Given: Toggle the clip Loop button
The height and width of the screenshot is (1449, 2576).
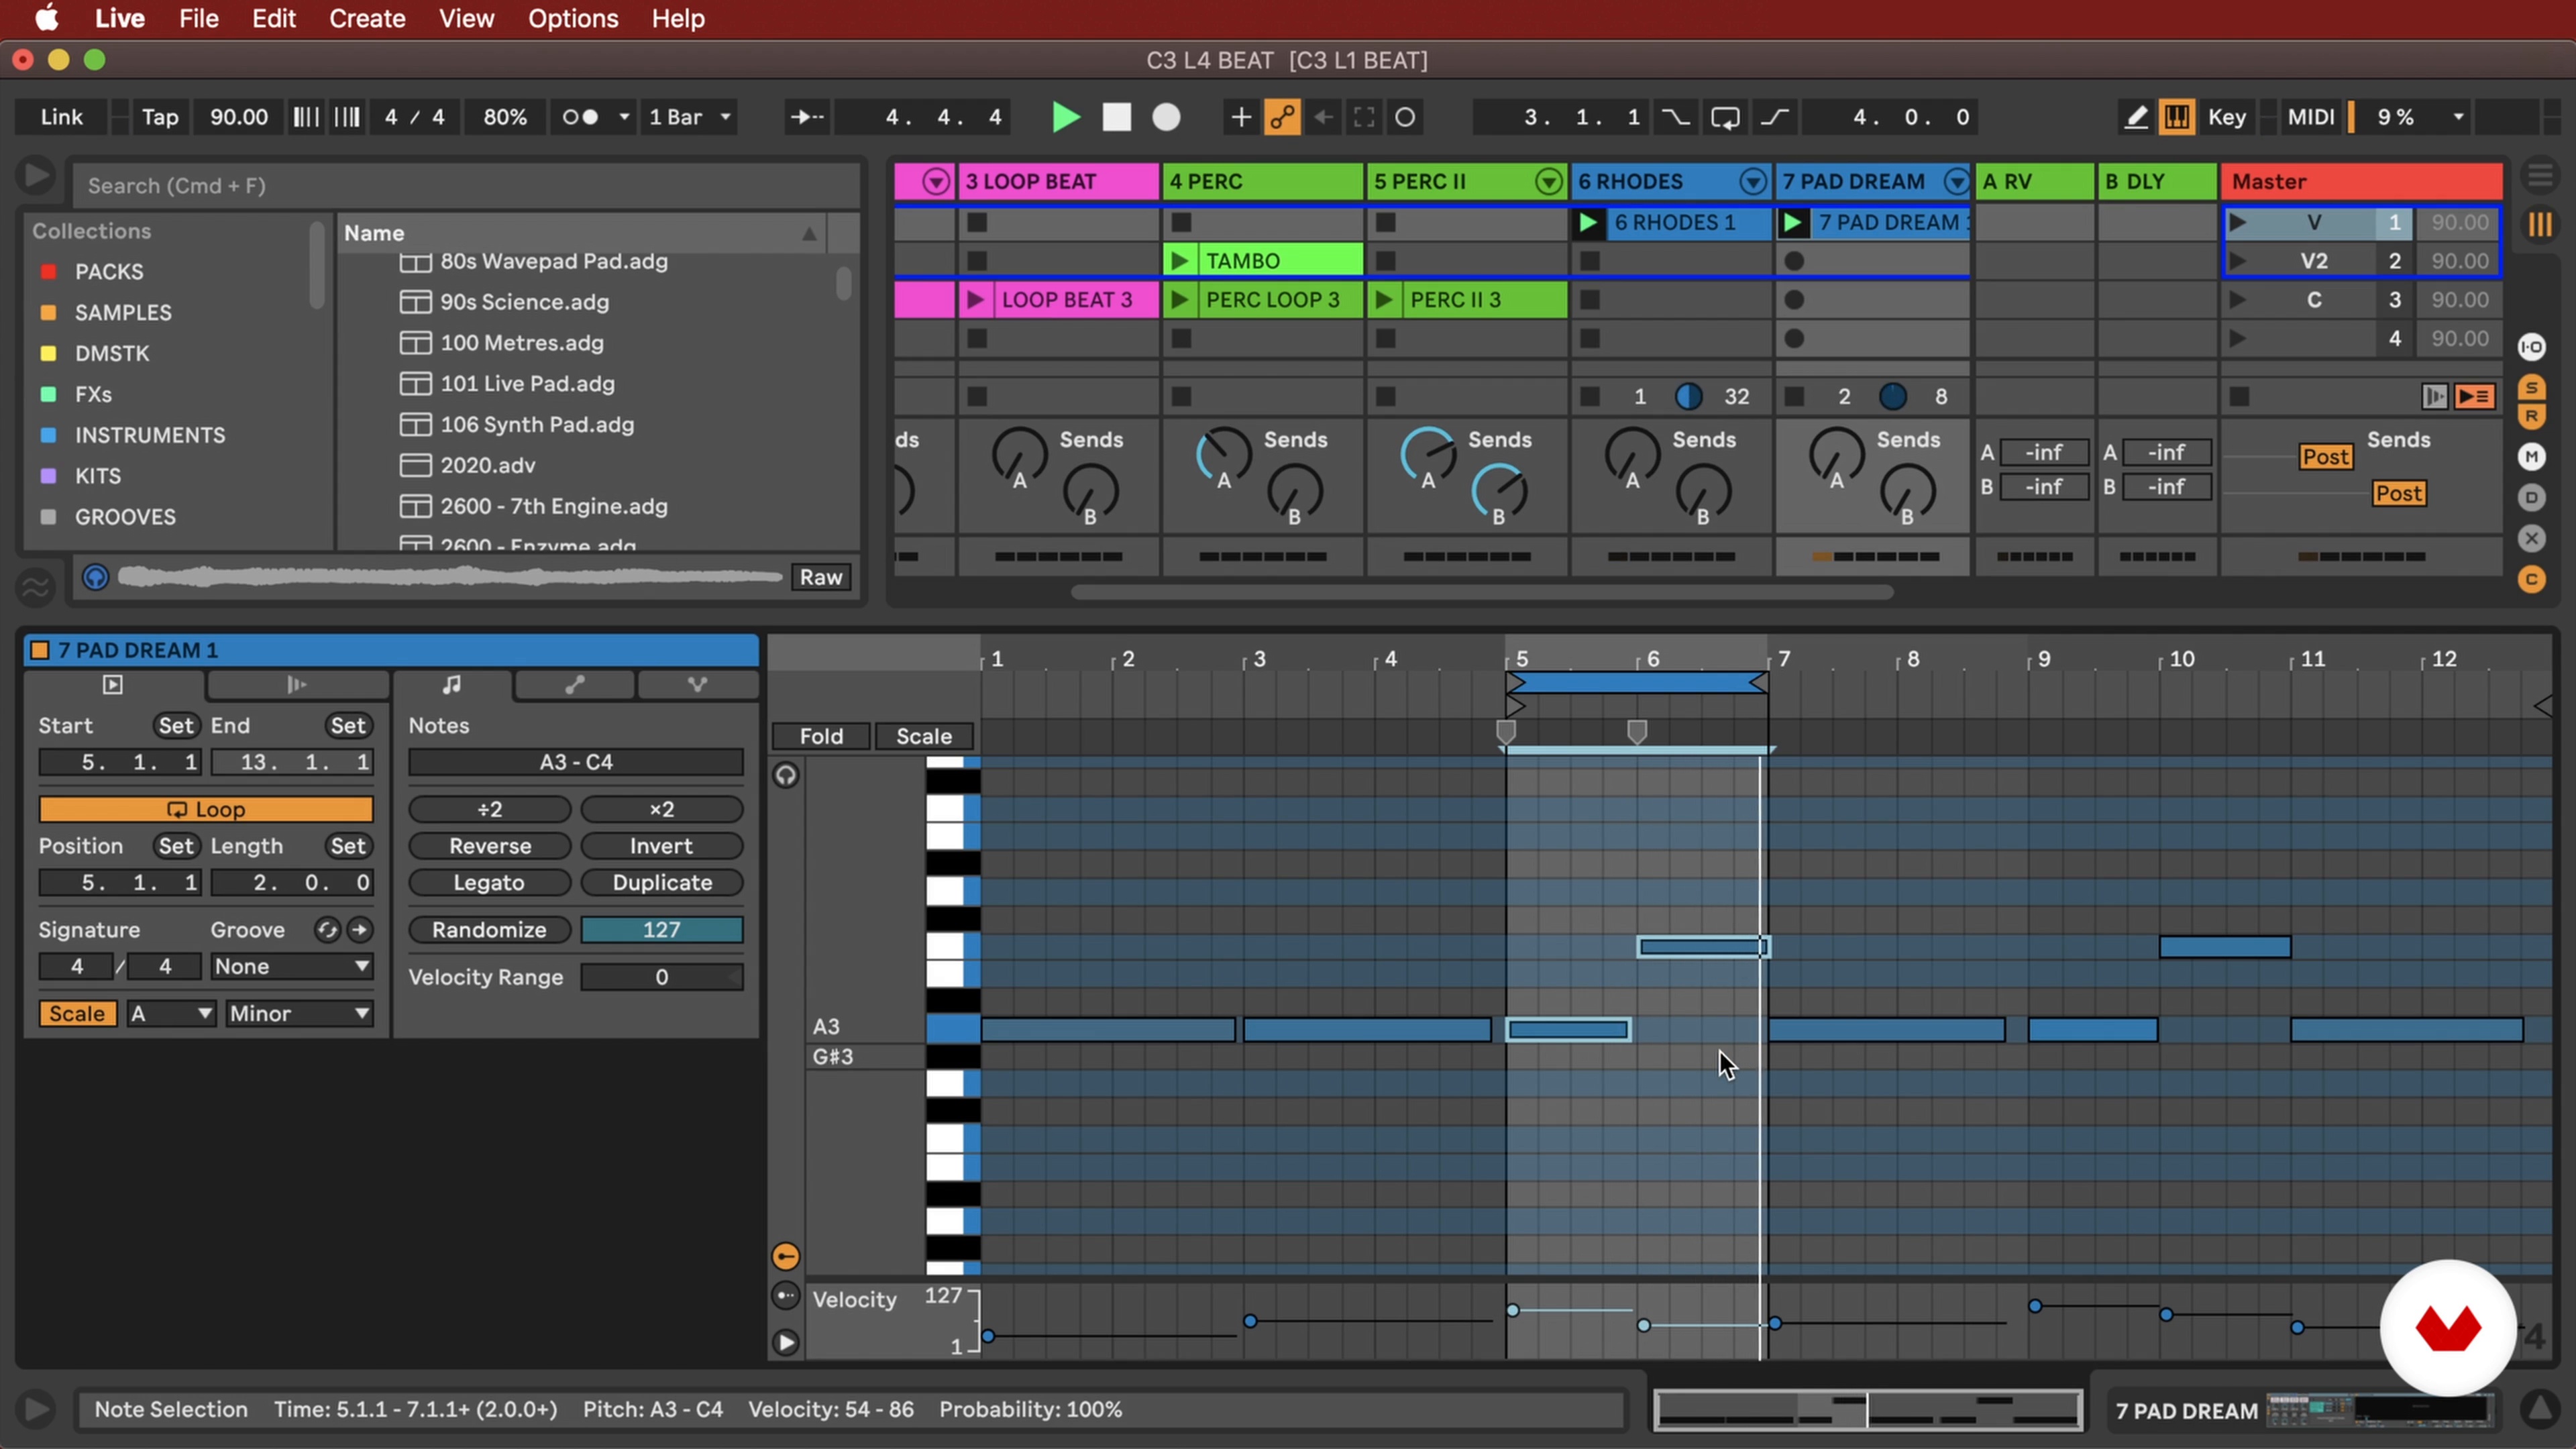Looking at the screenshot, I should click(206, 809).
